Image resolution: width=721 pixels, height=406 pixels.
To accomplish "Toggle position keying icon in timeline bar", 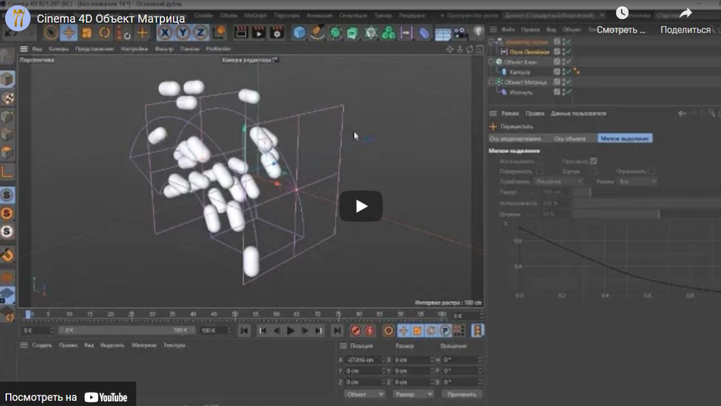I will pos(403,331).
